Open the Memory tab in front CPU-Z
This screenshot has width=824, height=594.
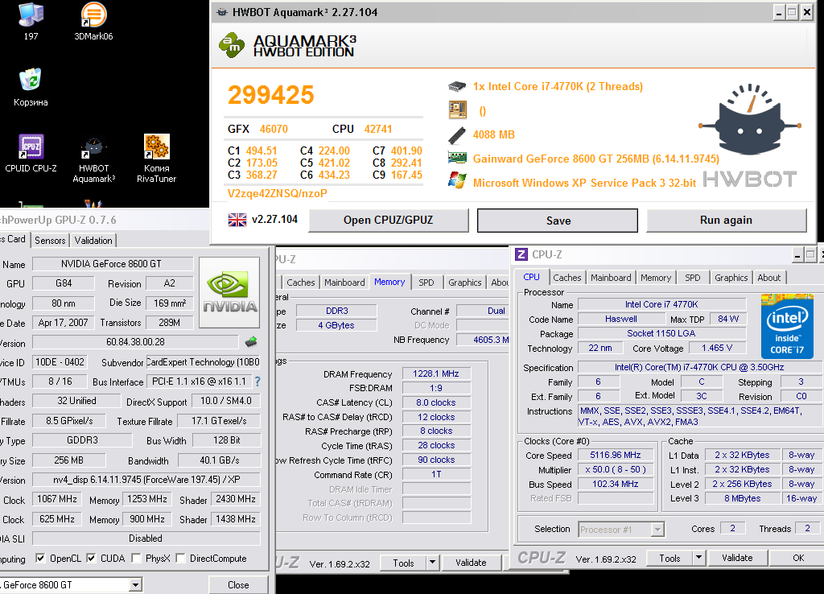point(655,278)
